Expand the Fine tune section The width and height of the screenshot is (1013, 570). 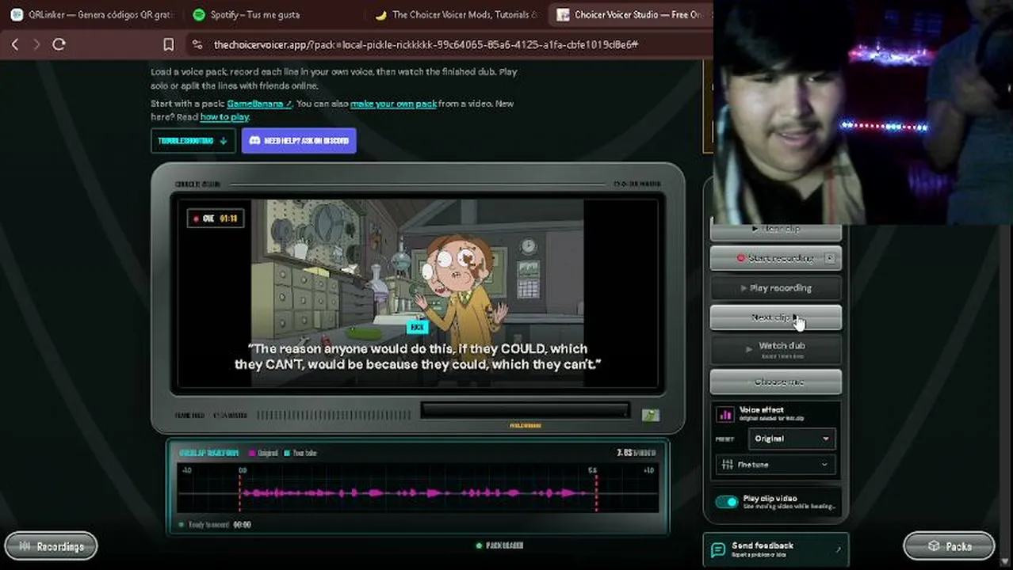coord(775,465)
